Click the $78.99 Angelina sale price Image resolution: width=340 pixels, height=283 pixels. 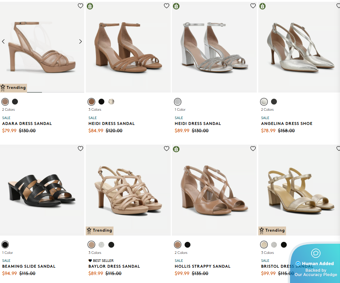coord(268,130)
